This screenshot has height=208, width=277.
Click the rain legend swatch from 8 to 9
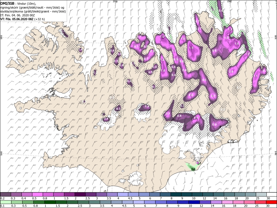click(x=172, y=202)
